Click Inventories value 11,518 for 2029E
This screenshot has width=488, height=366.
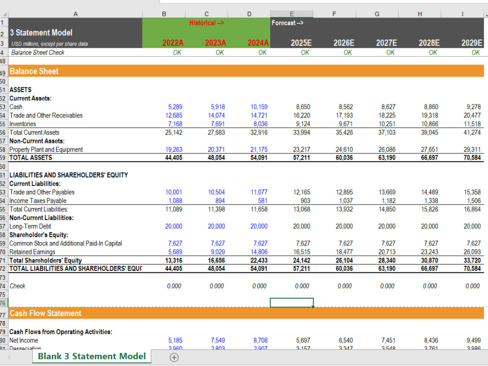(x=472, y=124)
